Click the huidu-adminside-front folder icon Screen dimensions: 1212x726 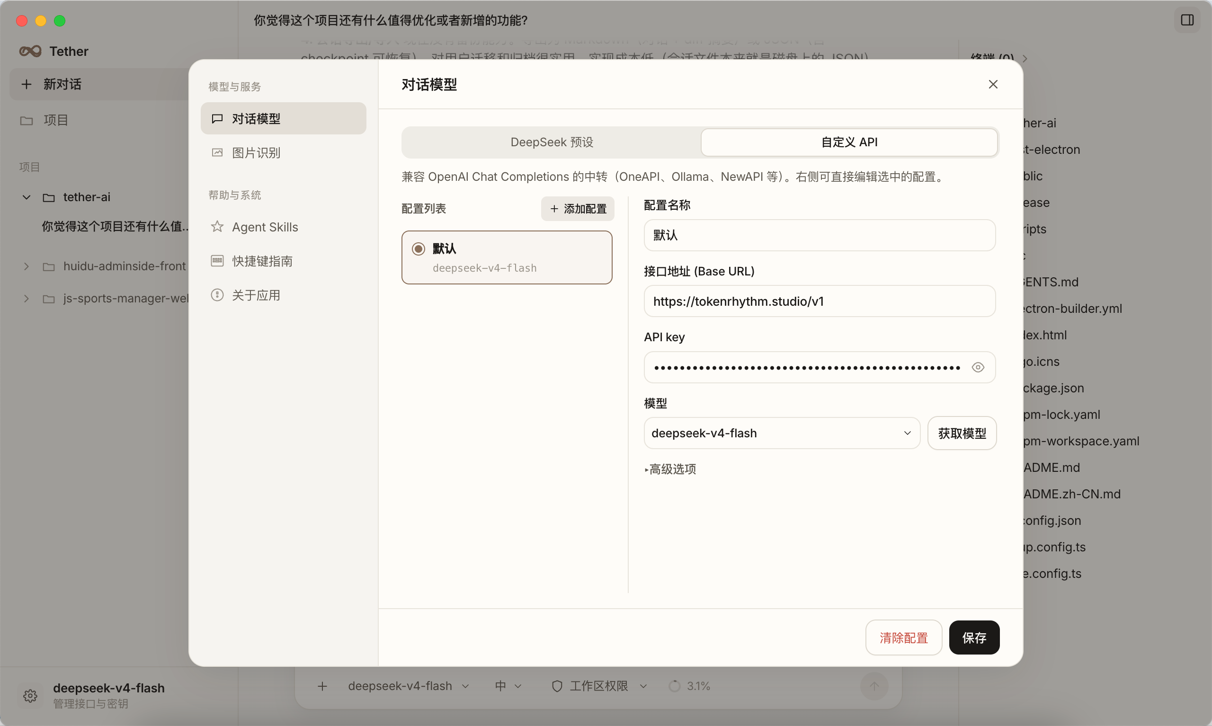tap(48, 266)
